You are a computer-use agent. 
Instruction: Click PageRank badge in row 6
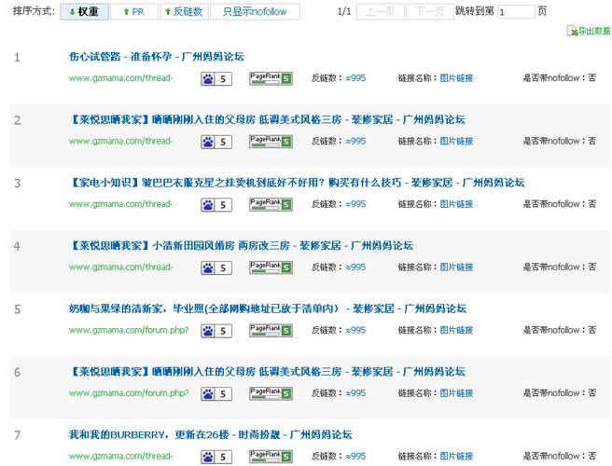point(271,393)
